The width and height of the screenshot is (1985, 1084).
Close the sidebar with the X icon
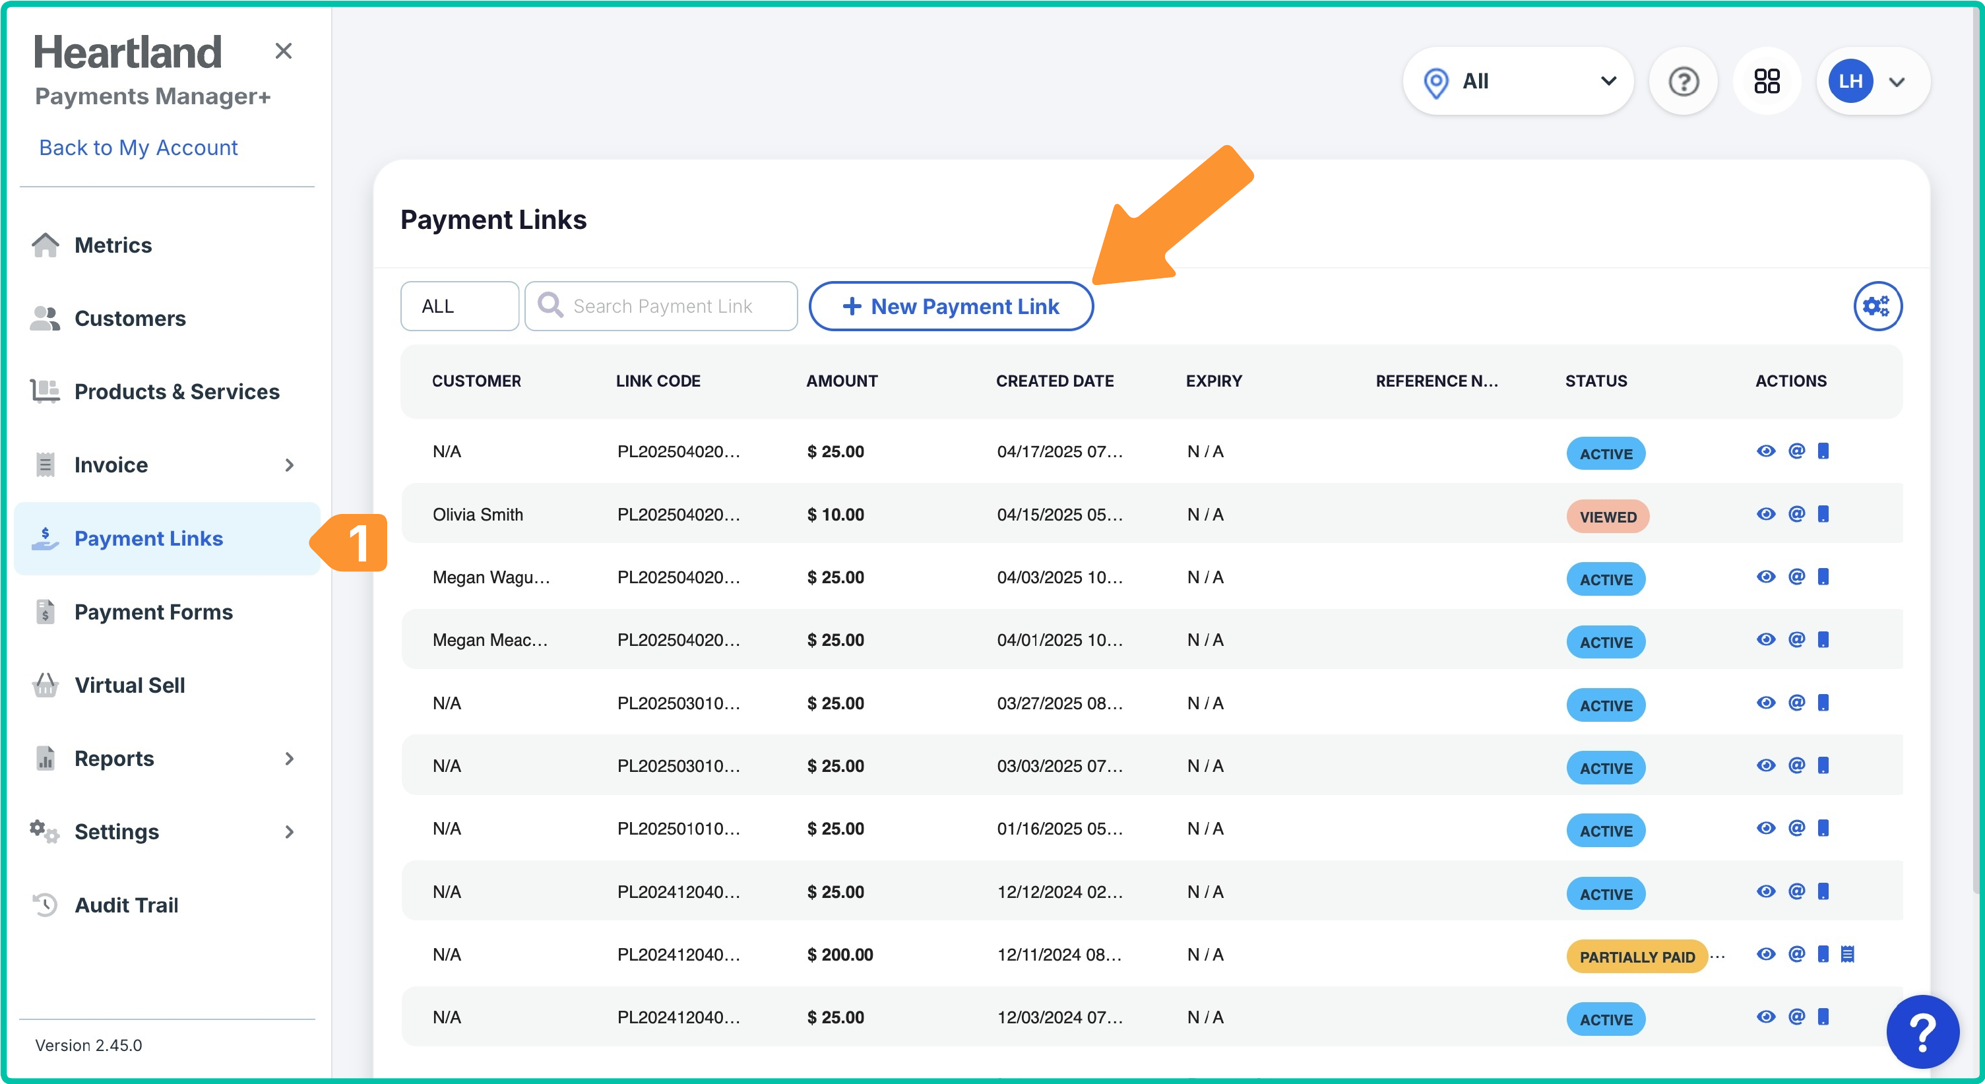click(283, 51)
